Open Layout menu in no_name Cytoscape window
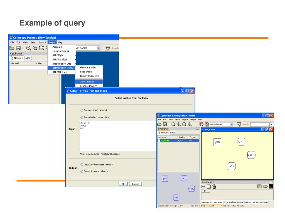285x214 pixels. (x=185, y=120)
